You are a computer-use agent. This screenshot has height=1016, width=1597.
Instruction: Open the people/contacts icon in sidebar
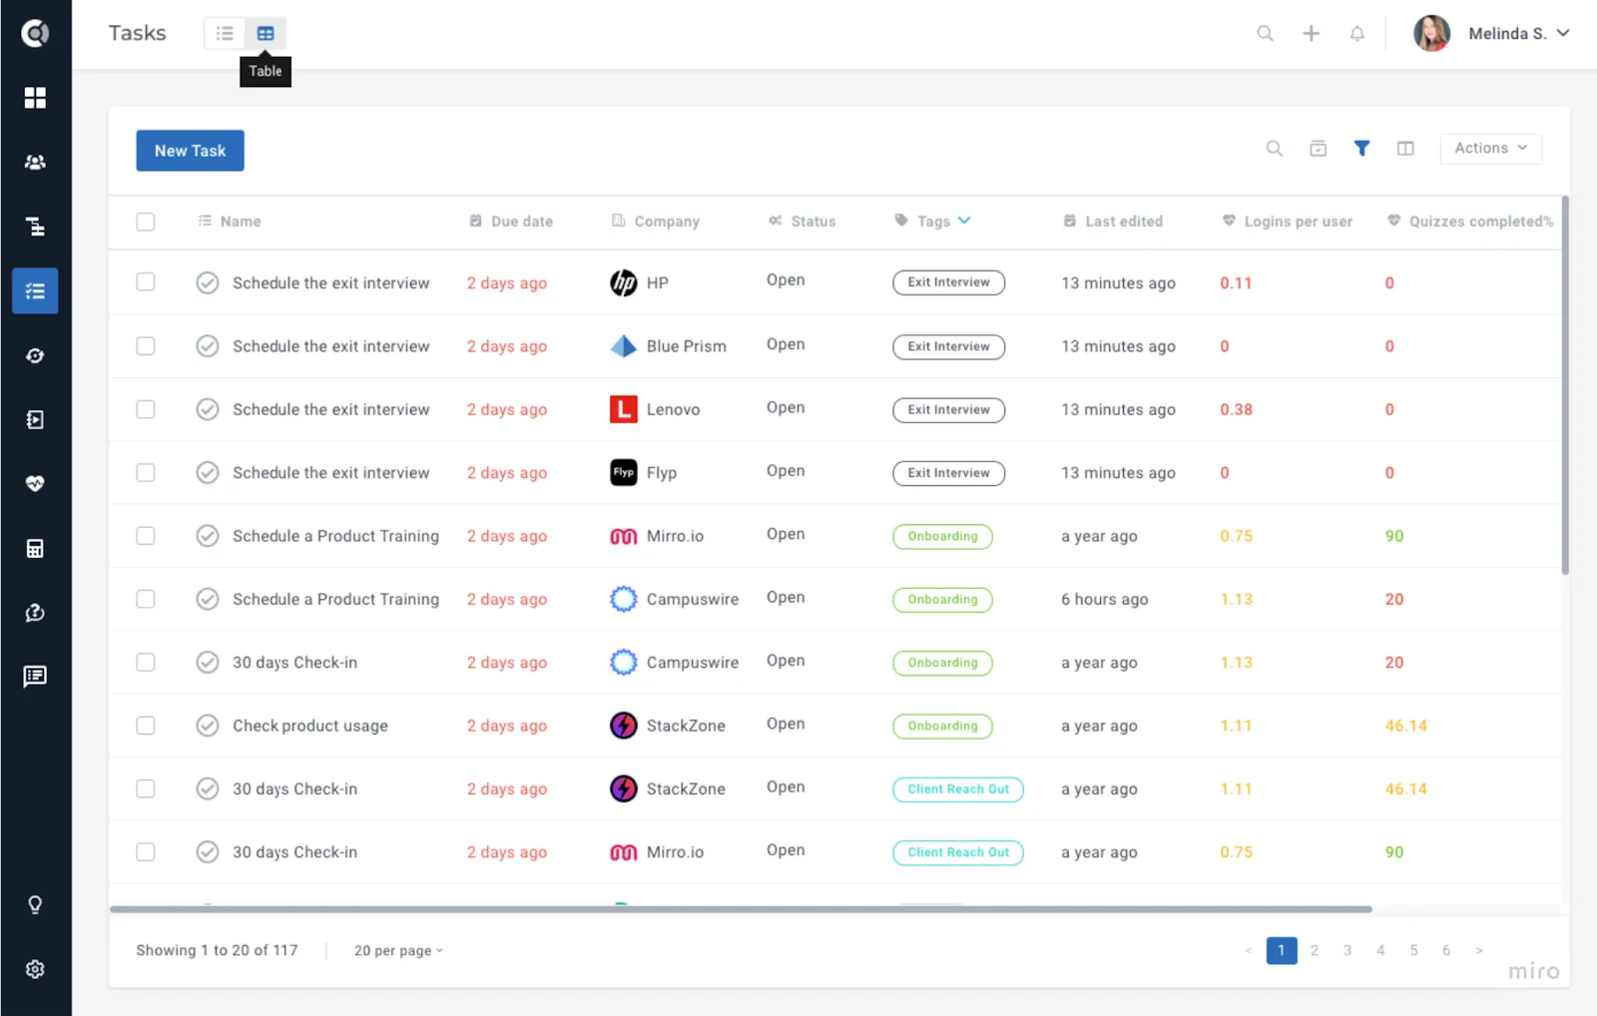[x=35, y=162]
